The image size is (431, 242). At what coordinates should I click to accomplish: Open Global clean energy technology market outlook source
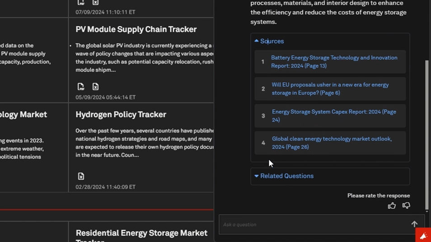332,143
